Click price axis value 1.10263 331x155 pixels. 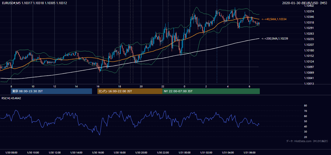point(309,34)
